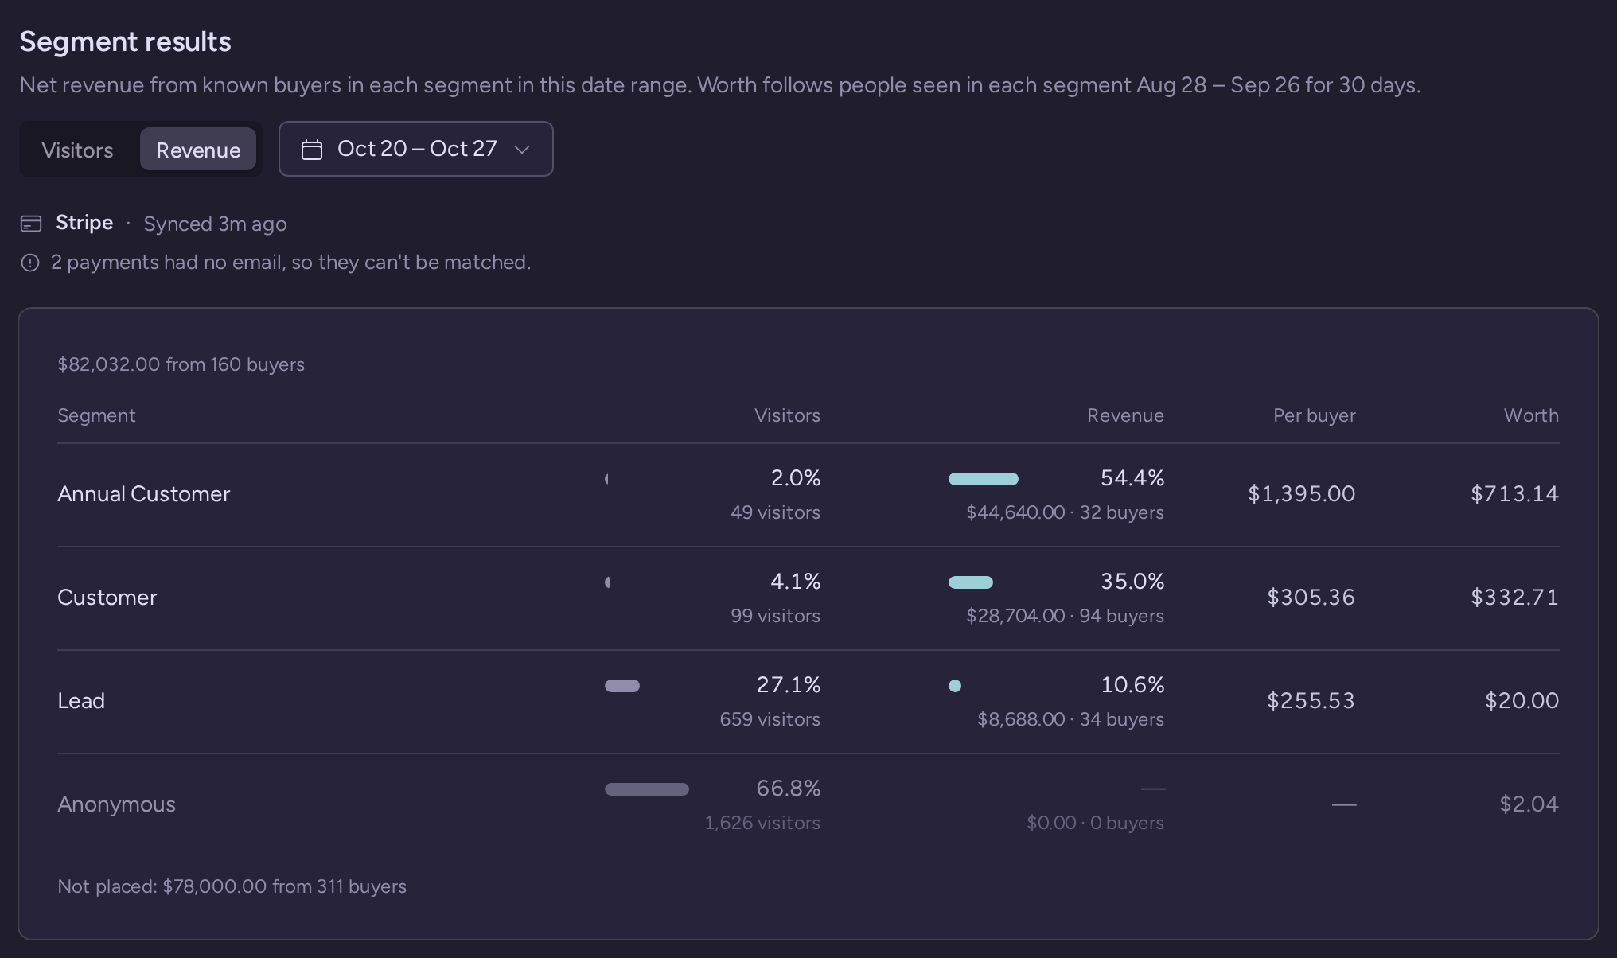1617x958 pixels.
Task: Select the Revenue view tab
Action: tap(198, 150)
